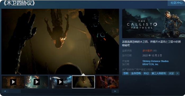Image resolution: width=185 pixels, height=96 pixels.
Task: Play the third video thumbnail
Action: click(60, 82)
